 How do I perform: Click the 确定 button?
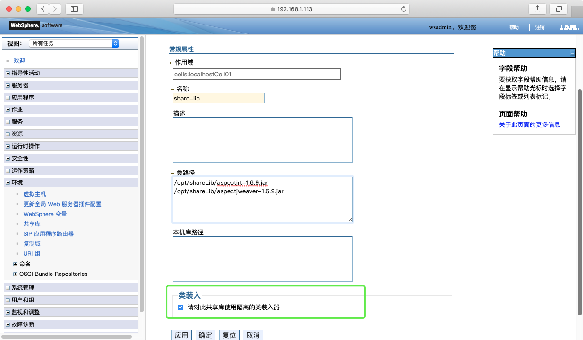(x=206, y=335)
